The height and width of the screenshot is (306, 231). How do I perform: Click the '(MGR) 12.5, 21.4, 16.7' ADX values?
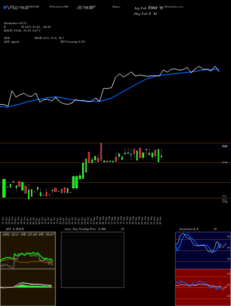pyautogui.click(x=49, y=38)
